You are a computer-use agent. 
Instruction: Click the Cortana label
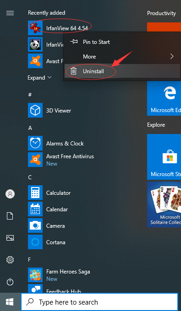(56, 242)
